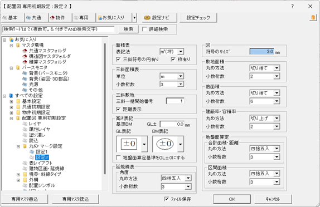Enable the 詳細検索 checkbox
The width and height of the screenshot is (320, 207).
(144, 29)
